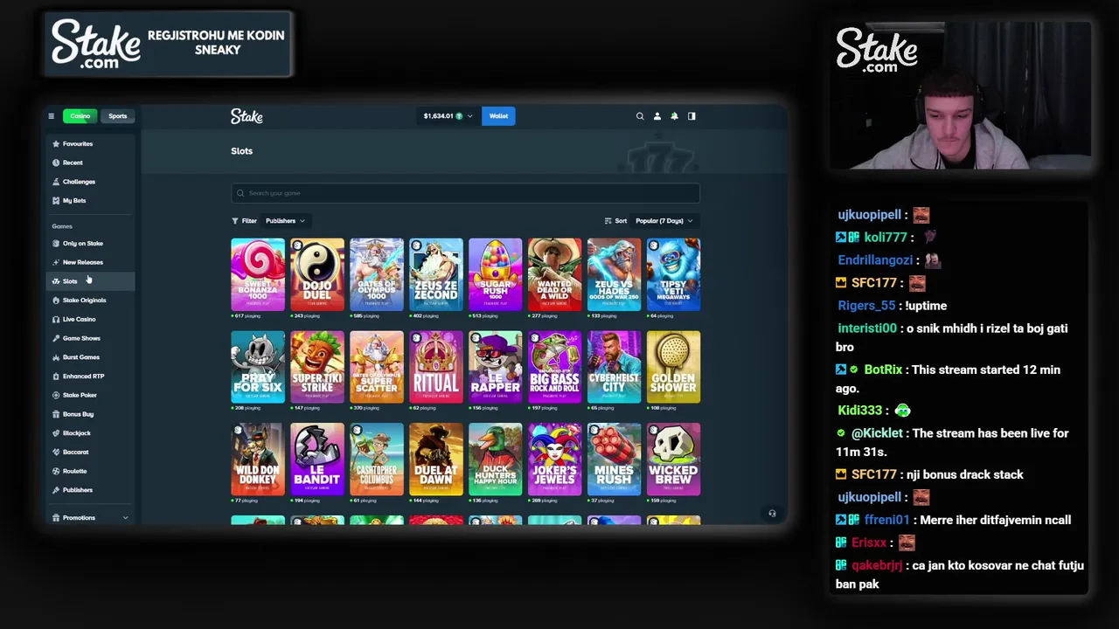Click the Search your game field
Image resolution: width=1119 pixels, height=629 pixels.
(x=465, y=193)
